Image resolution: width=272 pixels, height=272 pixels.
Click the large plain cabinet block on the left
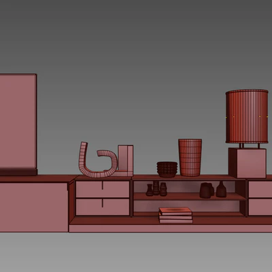(x=34, y=207)
